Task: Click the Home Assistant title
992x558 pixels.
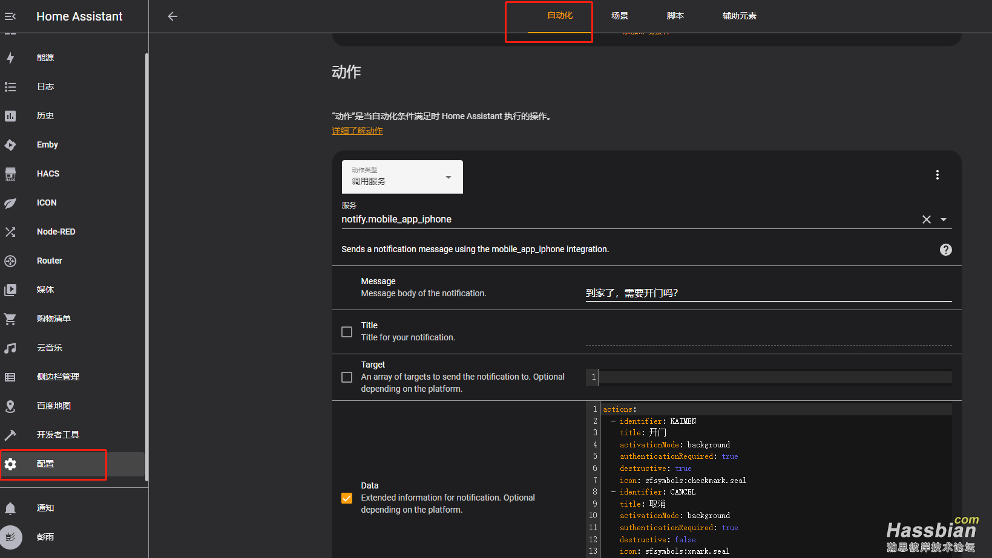Action: (79, 16)
